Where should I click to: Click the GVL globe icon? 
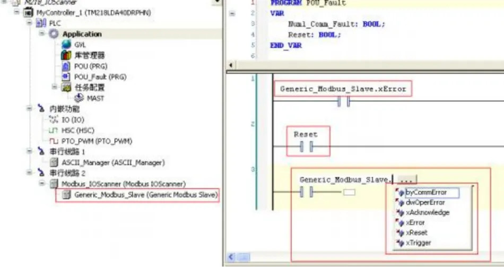[66, 45]
